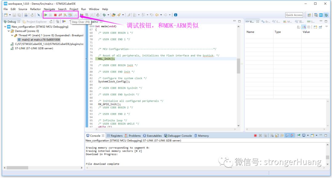
Task: Click the Save All toolbar icon
Action: point(19,15)
